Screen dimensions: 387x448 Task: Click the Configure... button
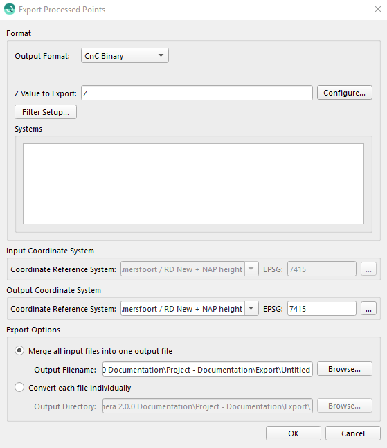[345, 93]
